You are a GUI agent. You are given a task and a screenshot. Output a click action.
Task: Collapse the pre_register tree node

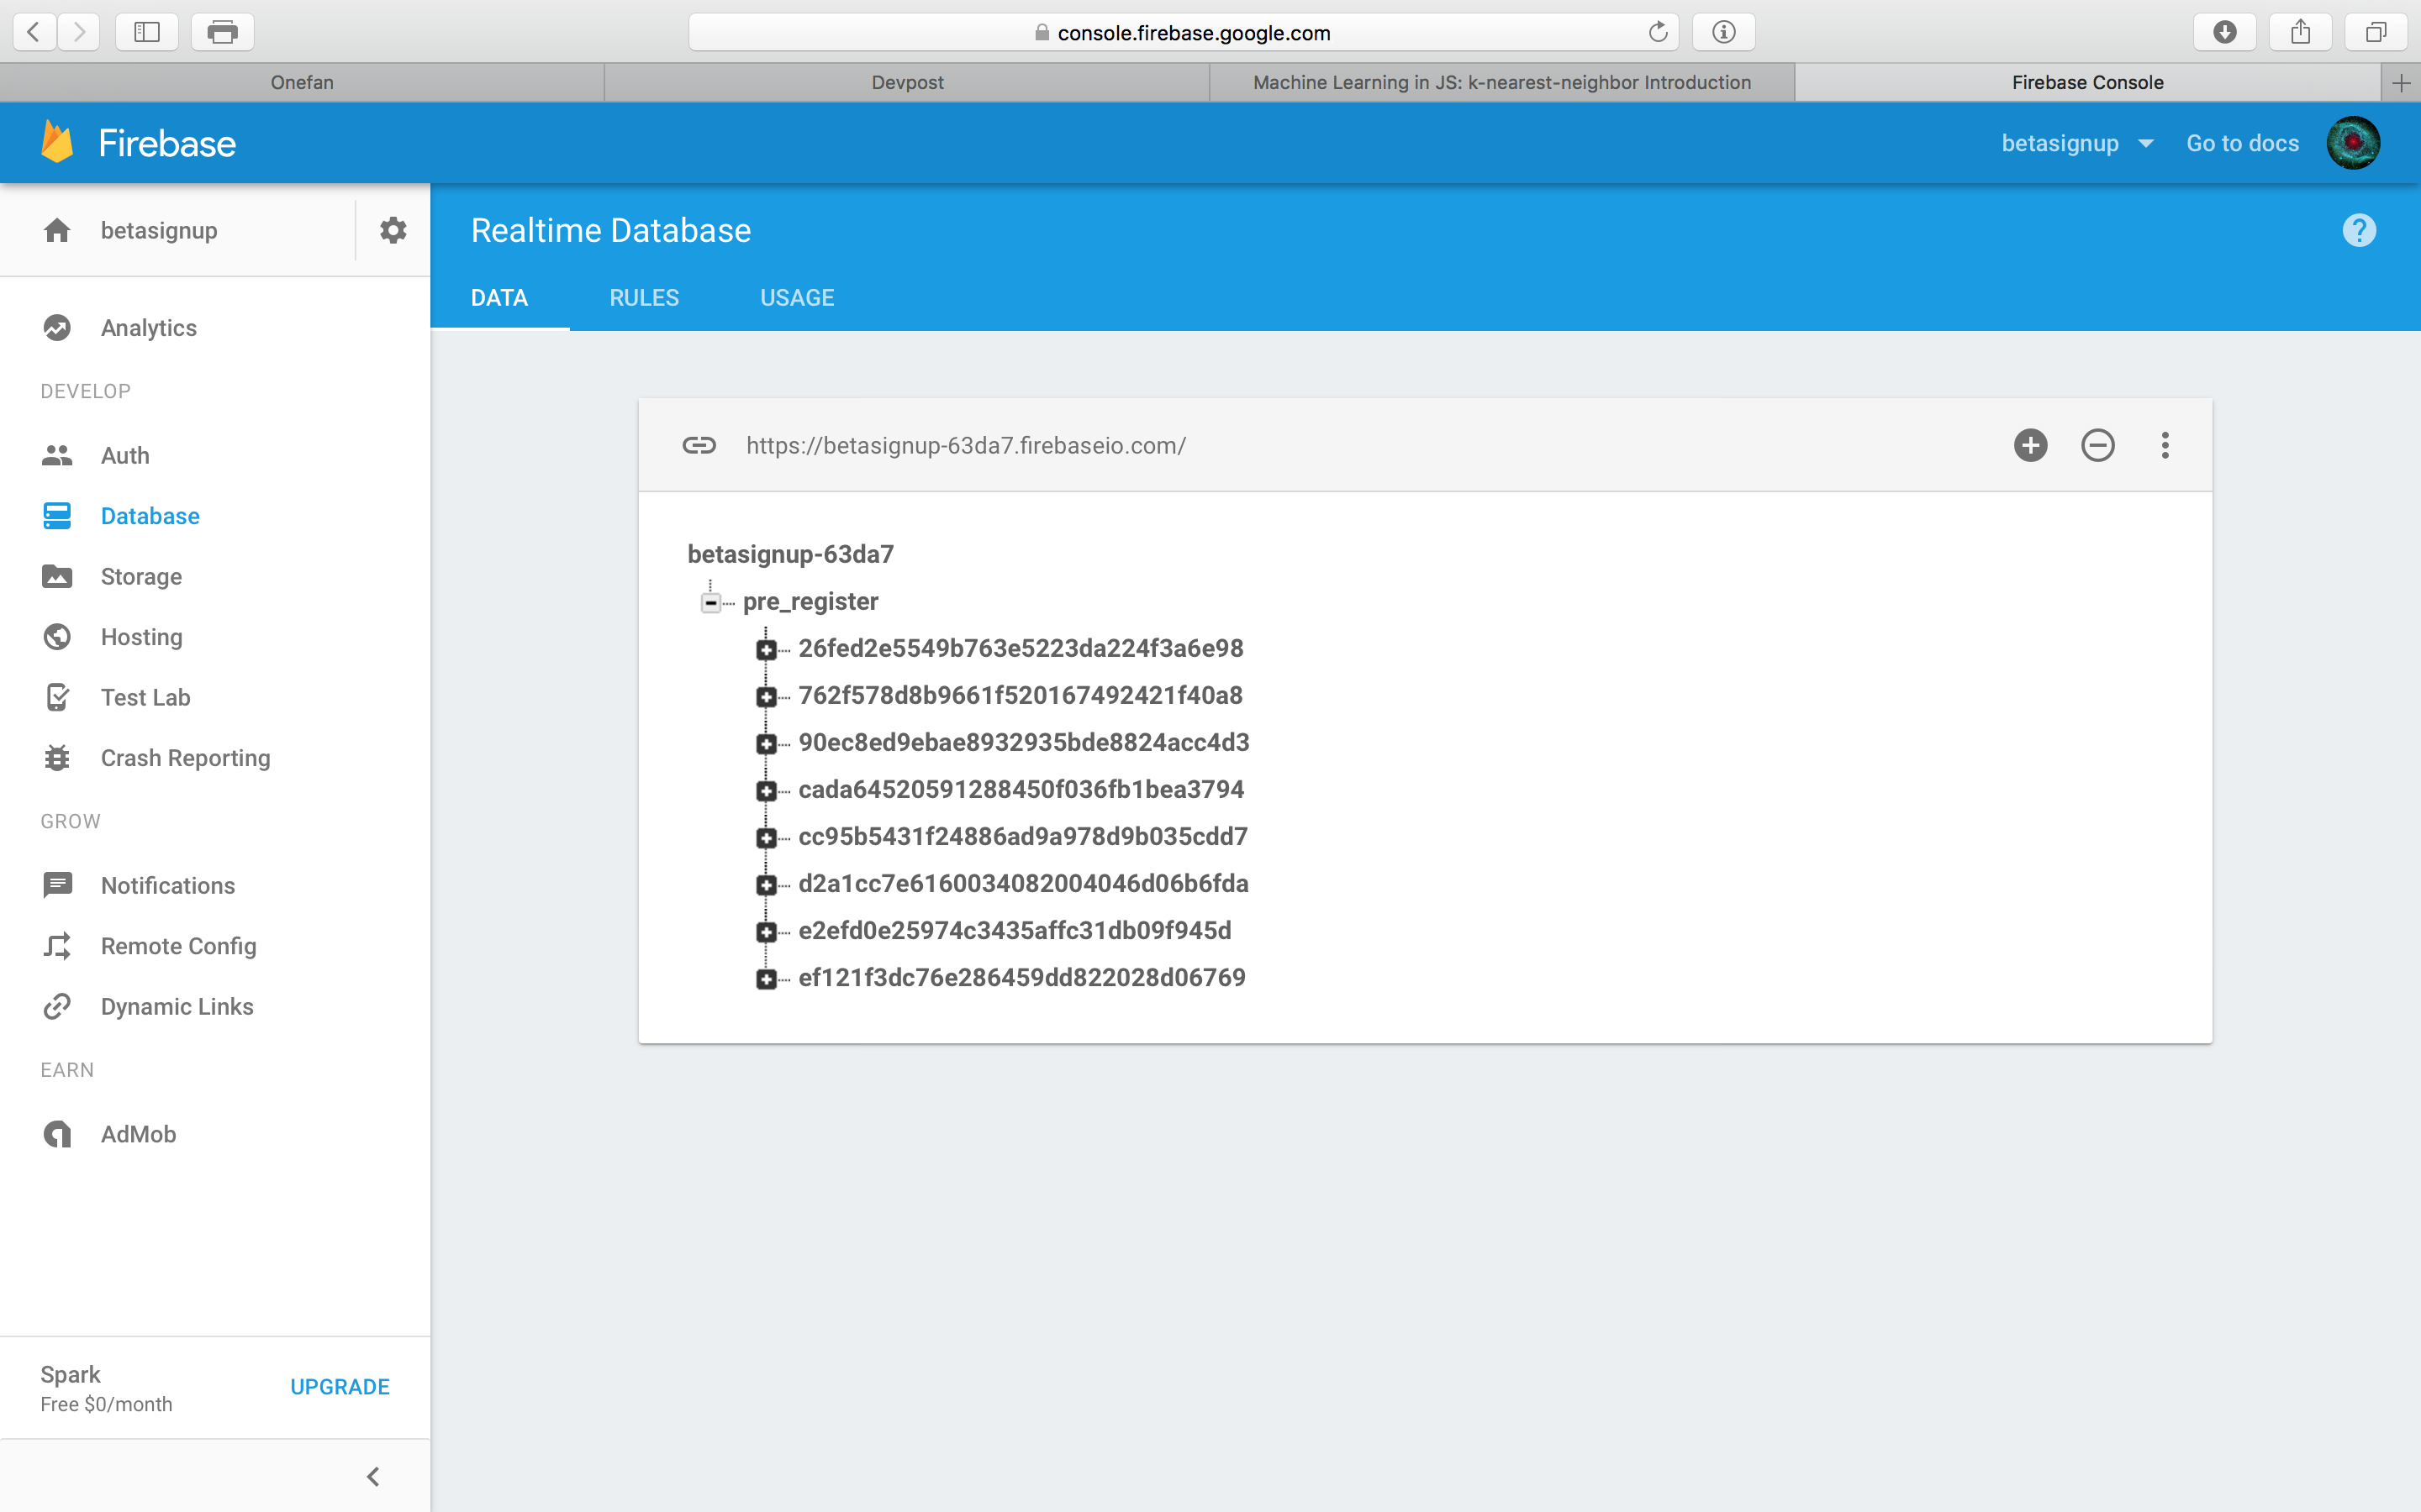click(710, 602)
